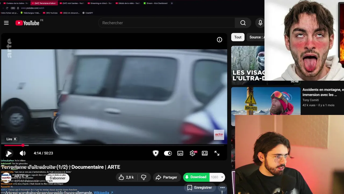Click the address bar URL

point(33,8)
